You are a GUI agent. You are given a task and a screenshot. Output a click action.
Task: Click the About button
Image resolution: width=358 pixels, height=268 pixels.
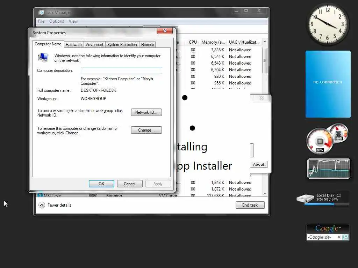click(259, 164)
